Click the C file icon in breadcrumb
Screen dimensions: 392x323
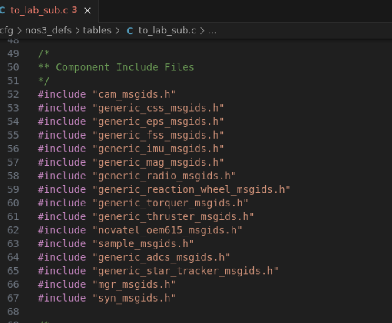(x=130, y=30)
